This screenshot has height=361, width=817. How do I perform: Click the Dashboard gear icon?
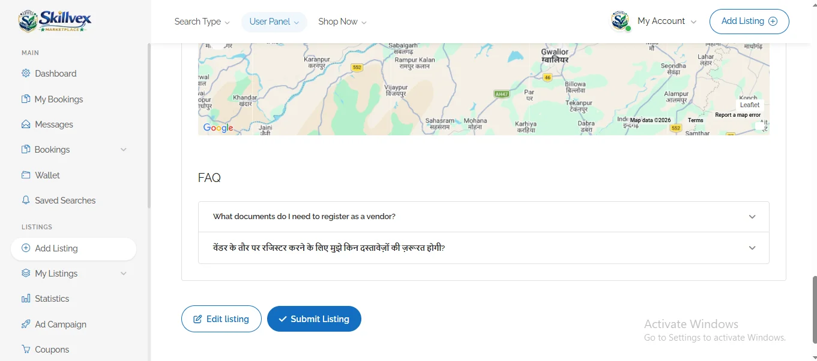(26, 74)
